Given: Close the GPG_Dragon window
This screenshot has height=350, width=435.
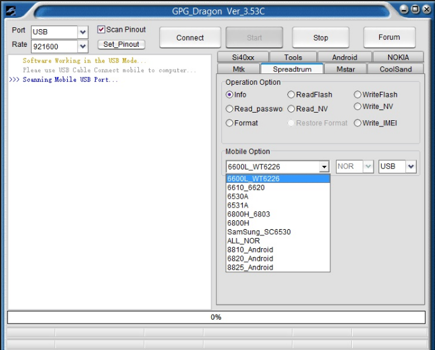Looking at the screenshot, I should tap(426, 9).
